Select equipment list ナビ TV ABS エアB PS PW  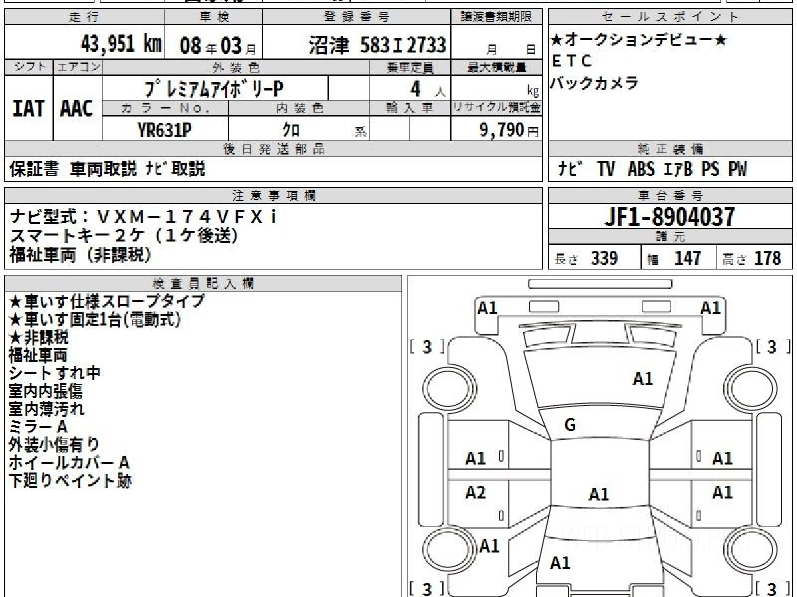coord(652,170)
